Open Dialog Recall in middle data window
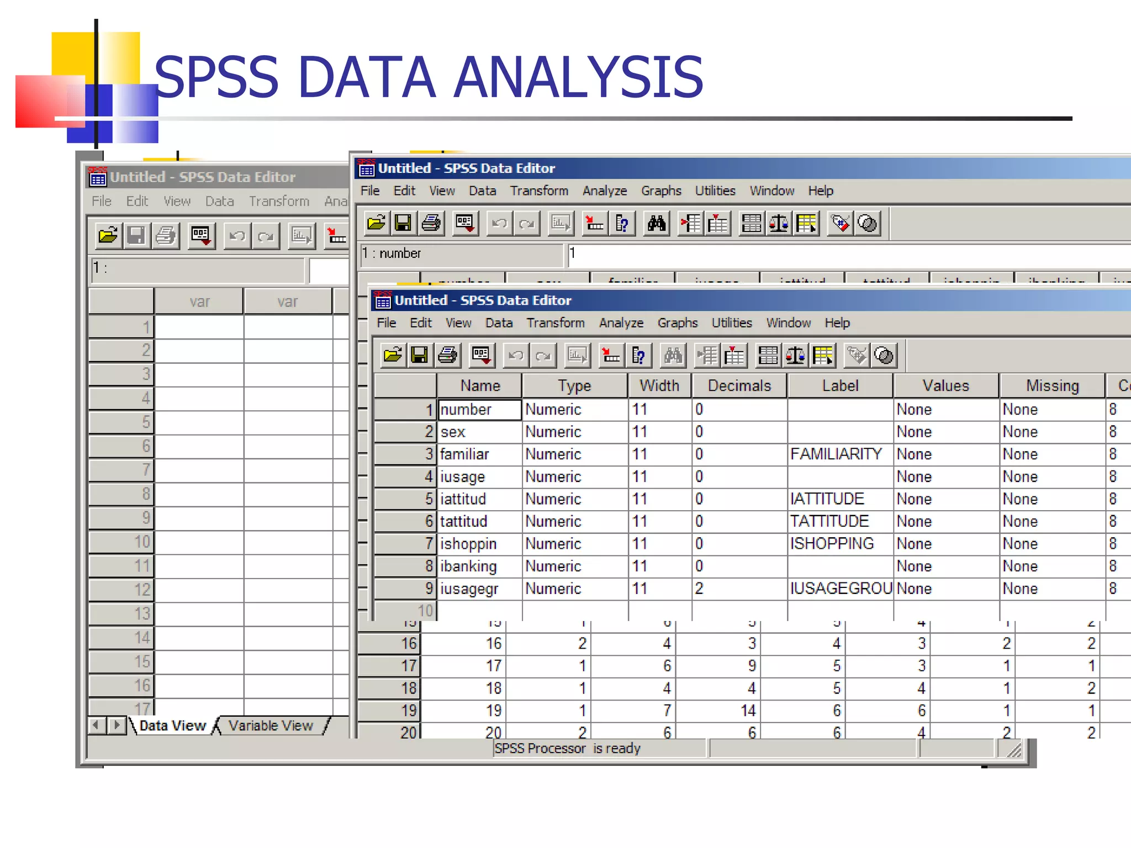Image resolution: width=1131 pixels, height=848 pixels. point(465,223)
